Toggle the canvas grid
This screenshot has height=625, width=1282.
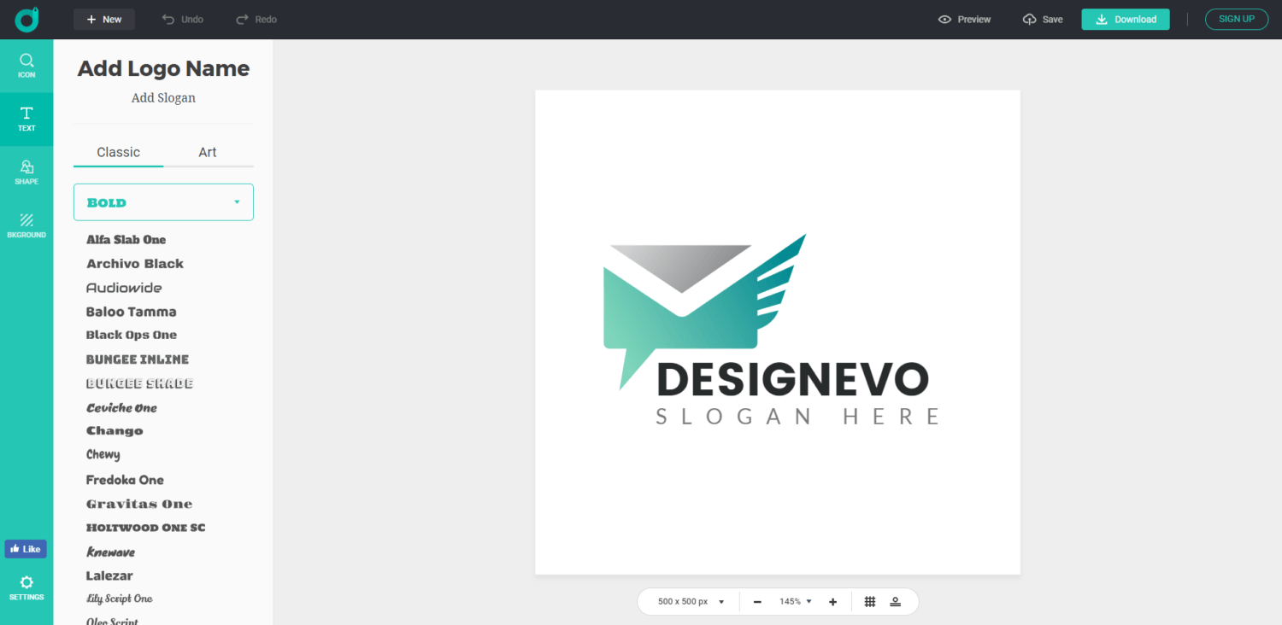pyautogui.click(x=870, y=602)
